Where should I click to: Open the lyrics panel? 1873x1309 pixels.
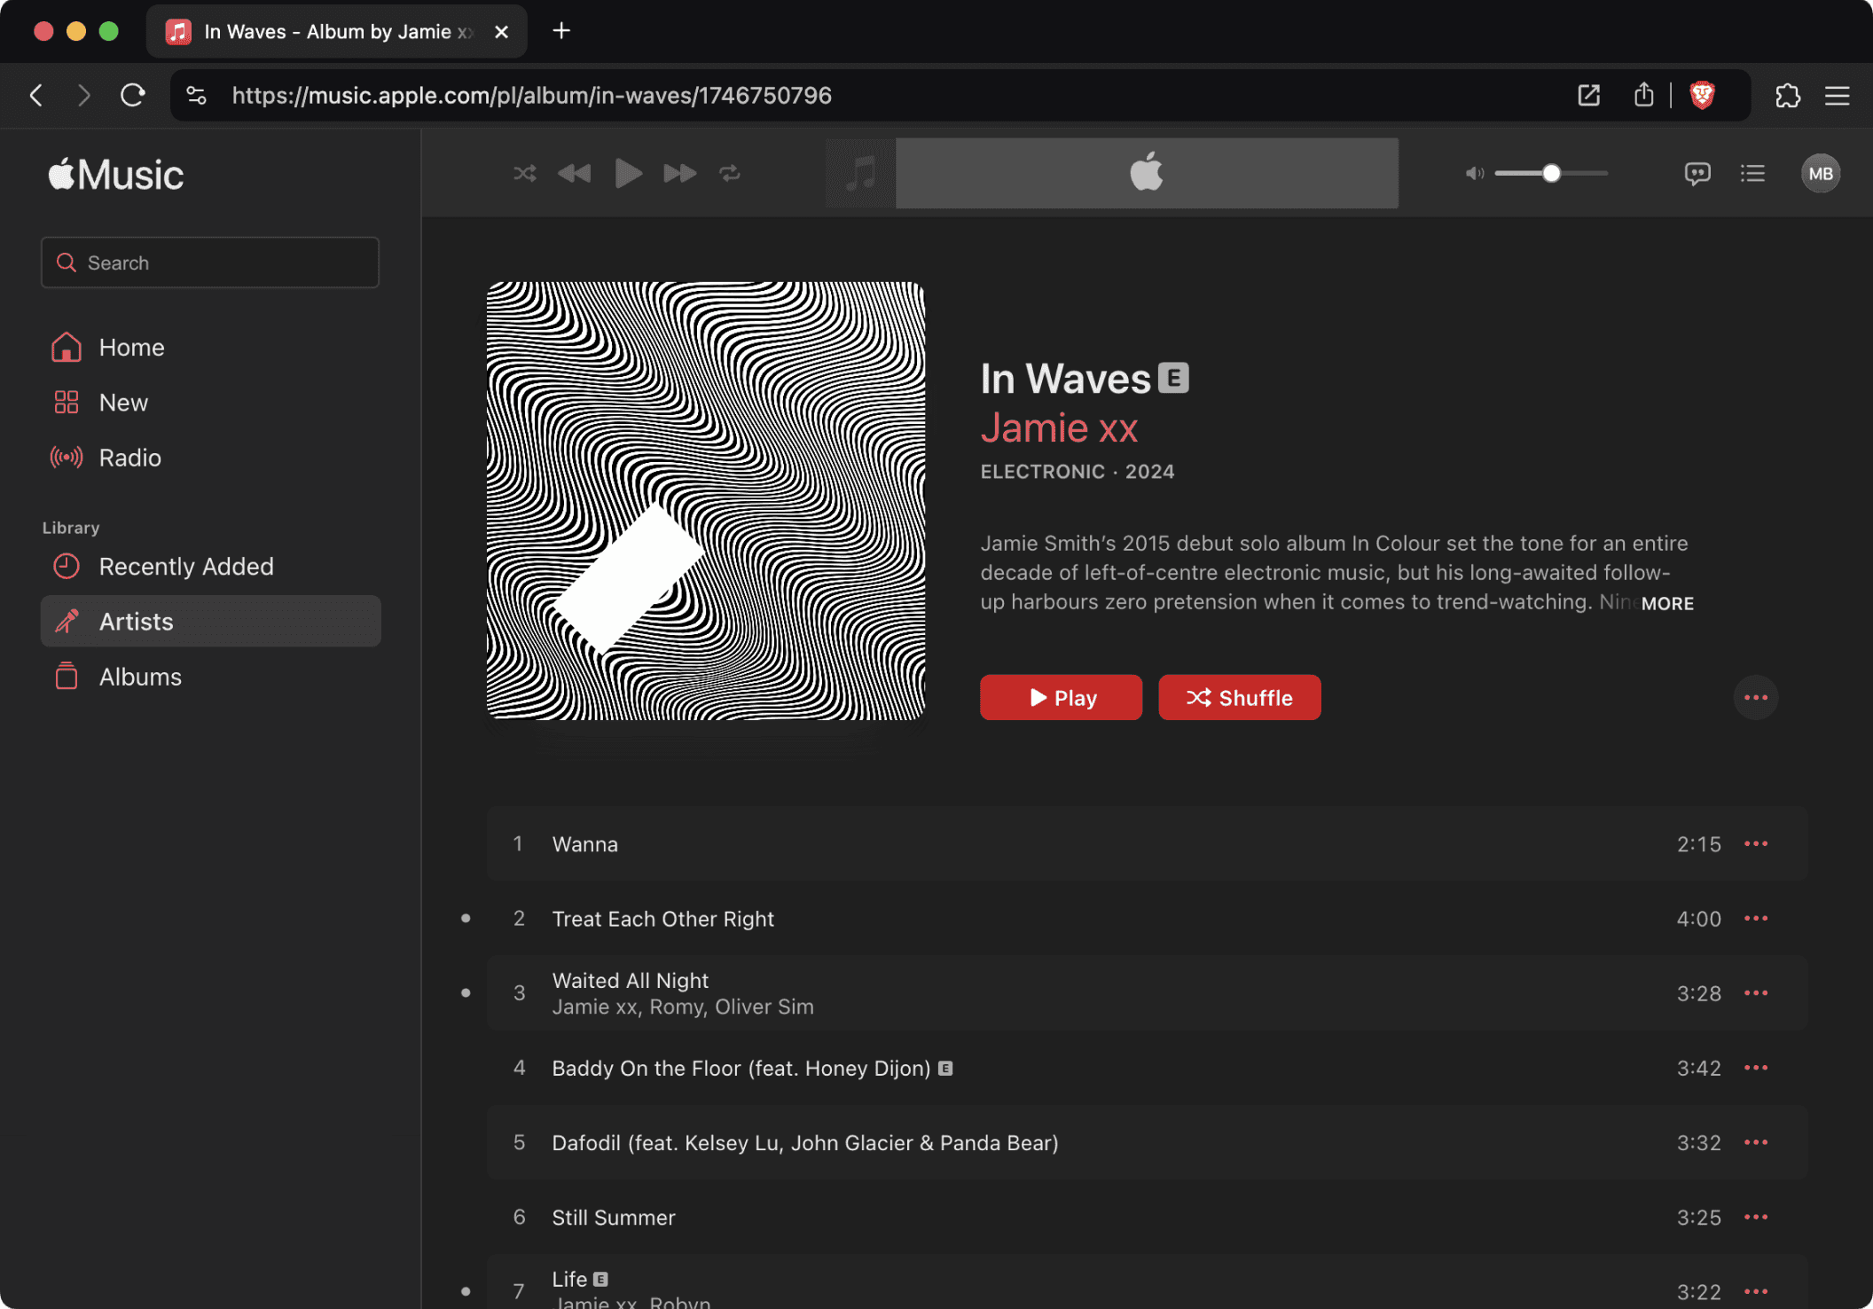point(1697,173)
